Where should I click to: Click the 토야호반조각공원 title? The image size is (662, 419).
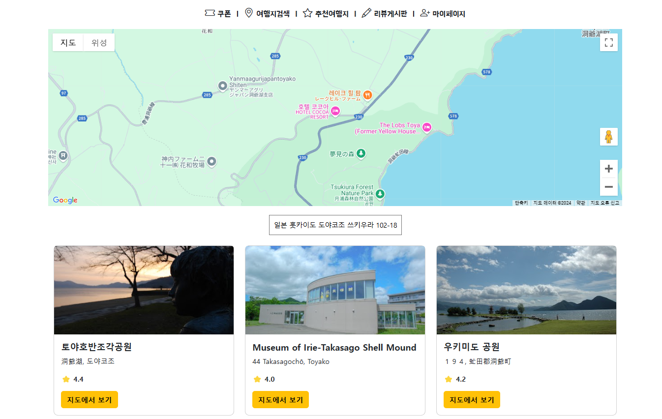[x=97, y=347]
